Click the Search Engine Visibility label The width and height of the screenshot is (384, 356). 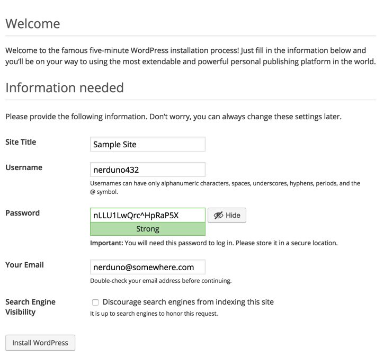[30, 307]
